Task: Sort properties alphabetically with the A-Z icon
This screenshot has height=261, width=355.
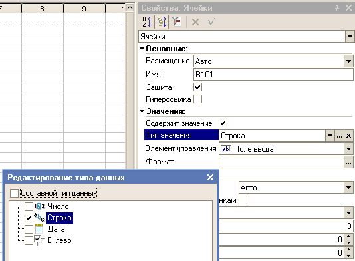Action: (146, 22)
